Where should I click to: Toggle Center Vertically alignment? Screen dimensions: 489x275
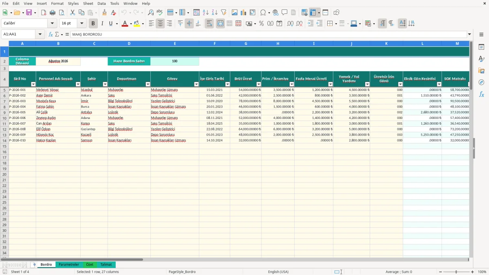pyautogui.click(x=189, y=24)
